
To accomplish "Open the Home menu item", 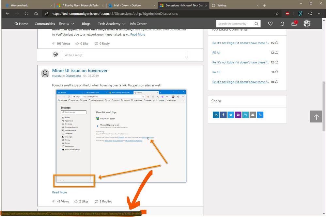I will click(x=21, y=24).
